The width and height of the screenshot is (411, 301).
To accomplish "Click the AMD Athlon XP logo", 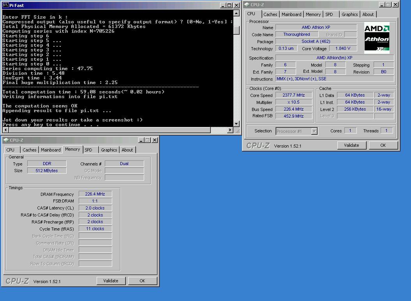I will coord(377,38).
